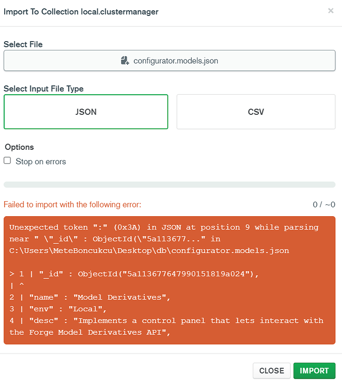This screenshot has width=342, height=386.
Task: Click the dialog title 'Import To Collection local.clustermanager'
Action: click(81, 11)
